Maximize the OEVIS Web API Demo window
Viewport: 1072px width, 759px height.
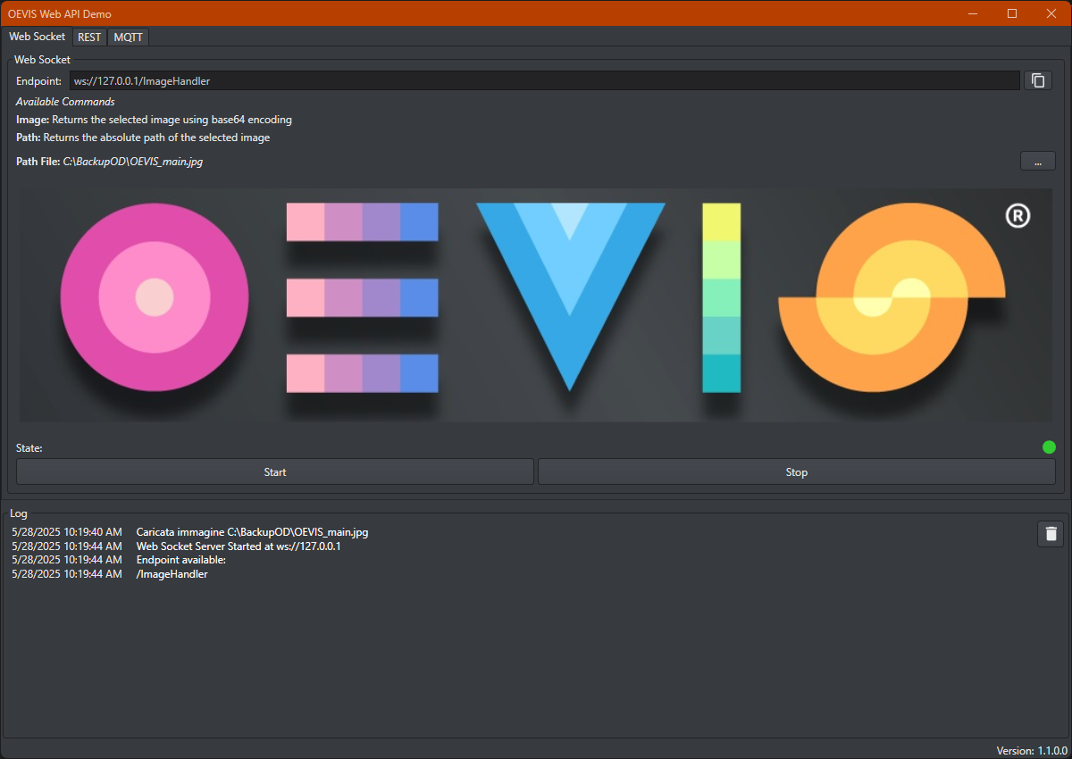tap(1012, 13)
